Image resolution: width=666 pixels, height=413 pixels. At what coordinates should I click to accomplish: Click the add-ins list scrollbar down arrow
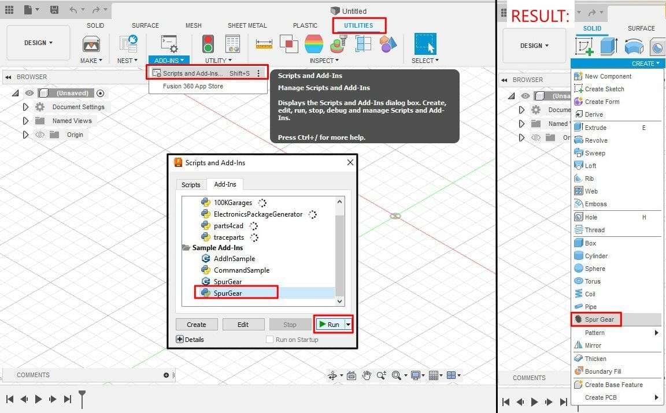click(339, 302)
